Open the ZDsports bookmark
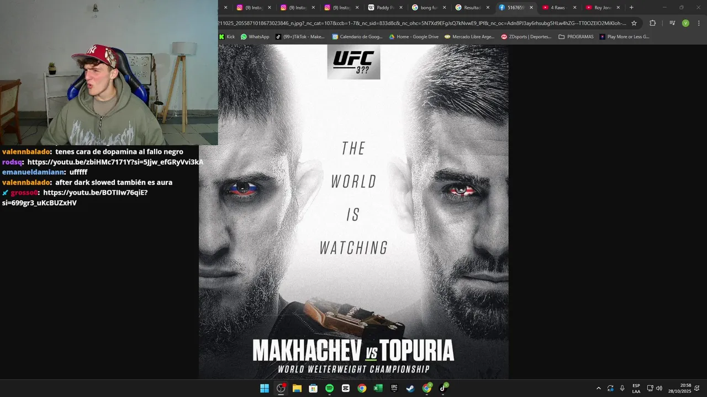 (x=526, y=37)
